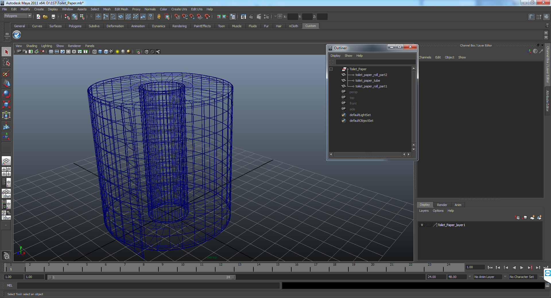The height and width of the screenshot is (298, 551).
Task: Toggle textured display in viewport
Action: pyautogui.click(x=112, y=52)
